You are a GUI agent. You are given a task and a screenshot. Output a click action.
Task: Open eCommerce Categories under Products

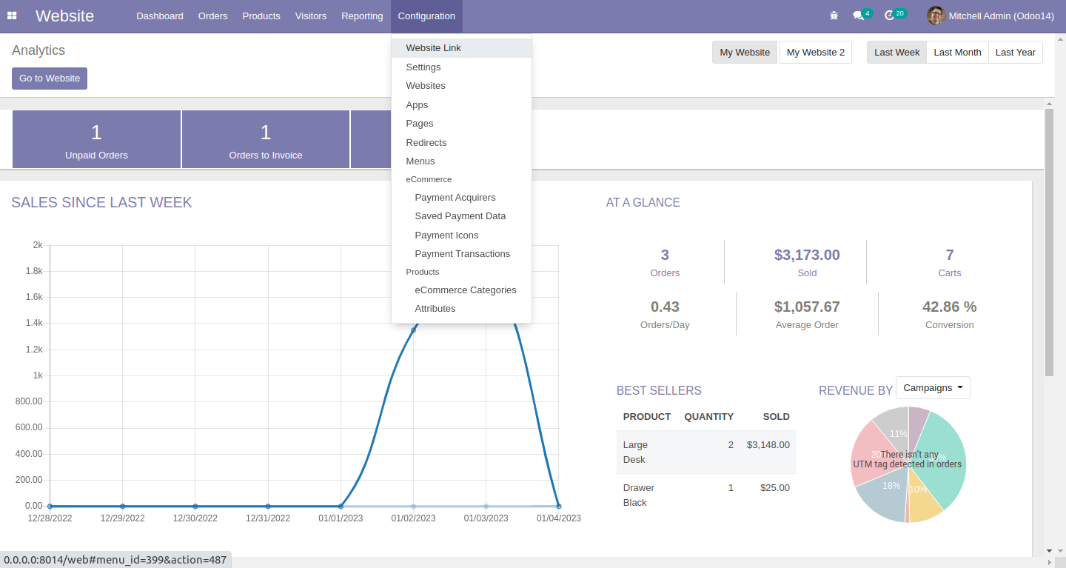tap(465, 290)
